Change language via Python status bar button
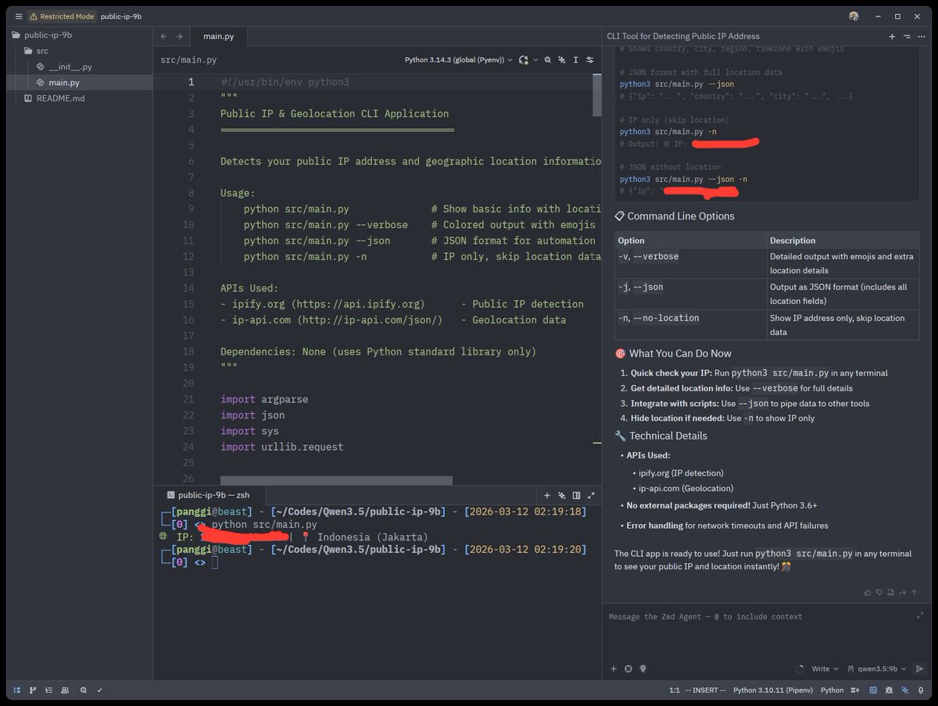 832,690
